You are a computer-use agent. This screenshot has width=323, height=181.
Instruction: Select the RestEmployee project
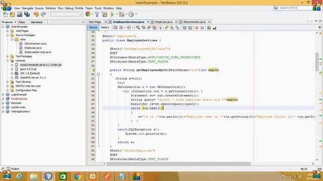coord(19,99)
